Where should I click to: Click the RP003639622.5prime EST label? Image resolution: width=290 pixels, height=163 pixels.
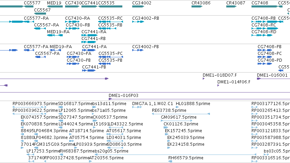coord(35,110)
